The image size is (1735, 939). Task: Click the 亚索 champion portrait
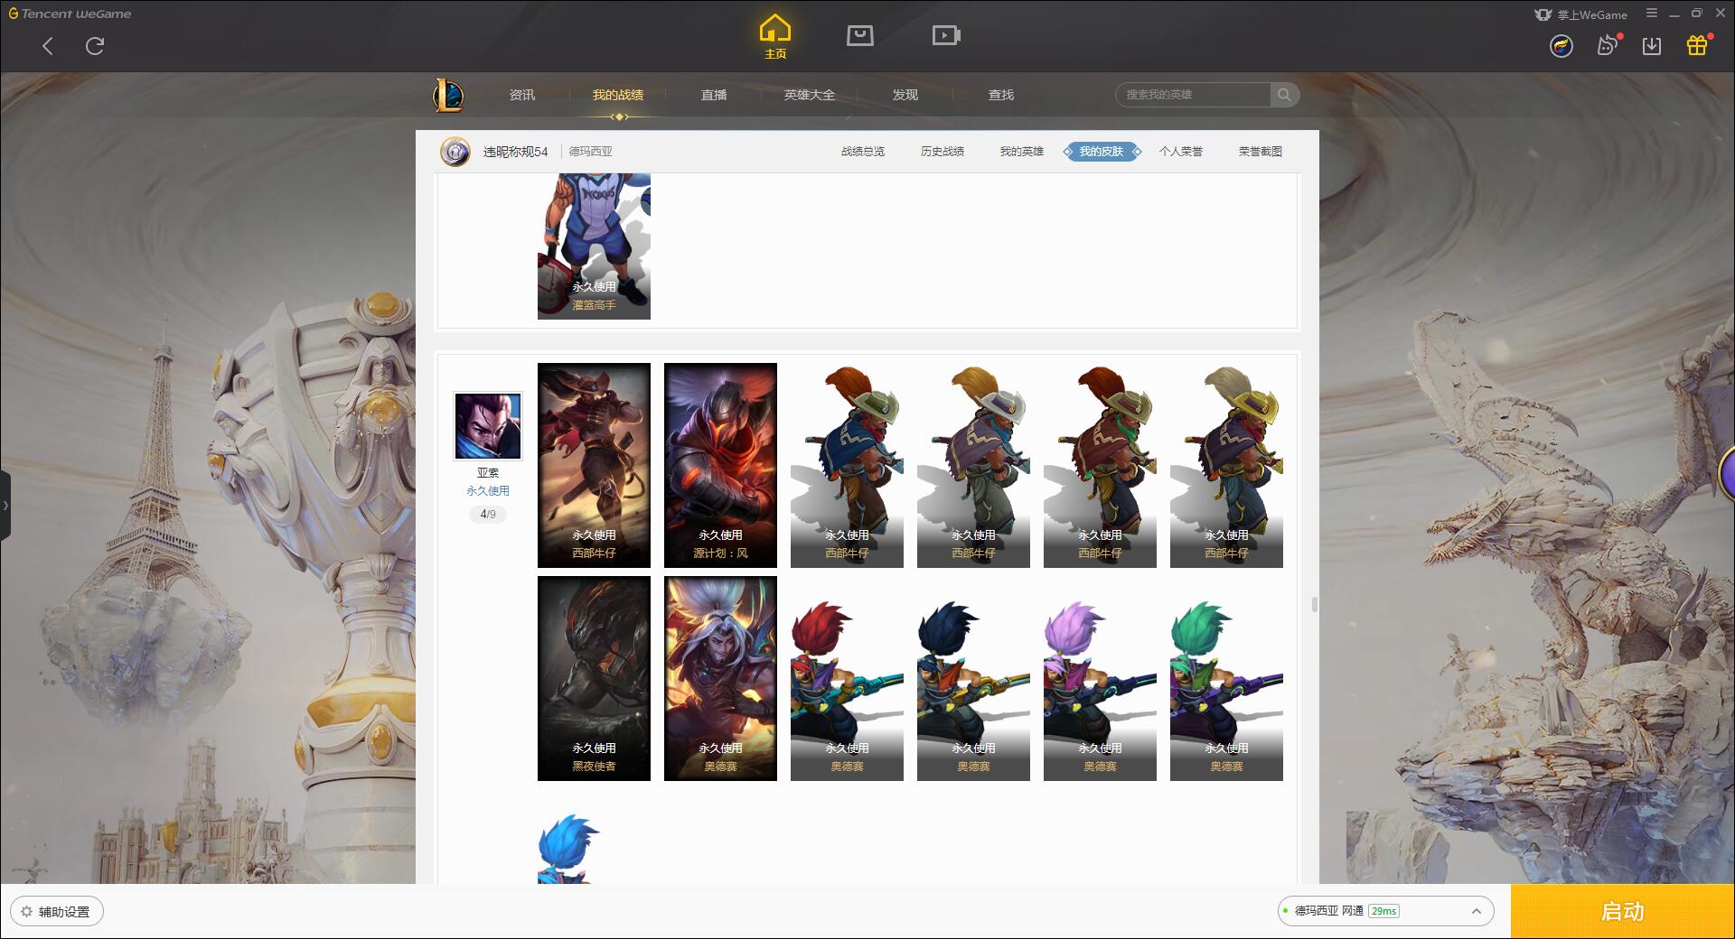(x=488, y=426)
